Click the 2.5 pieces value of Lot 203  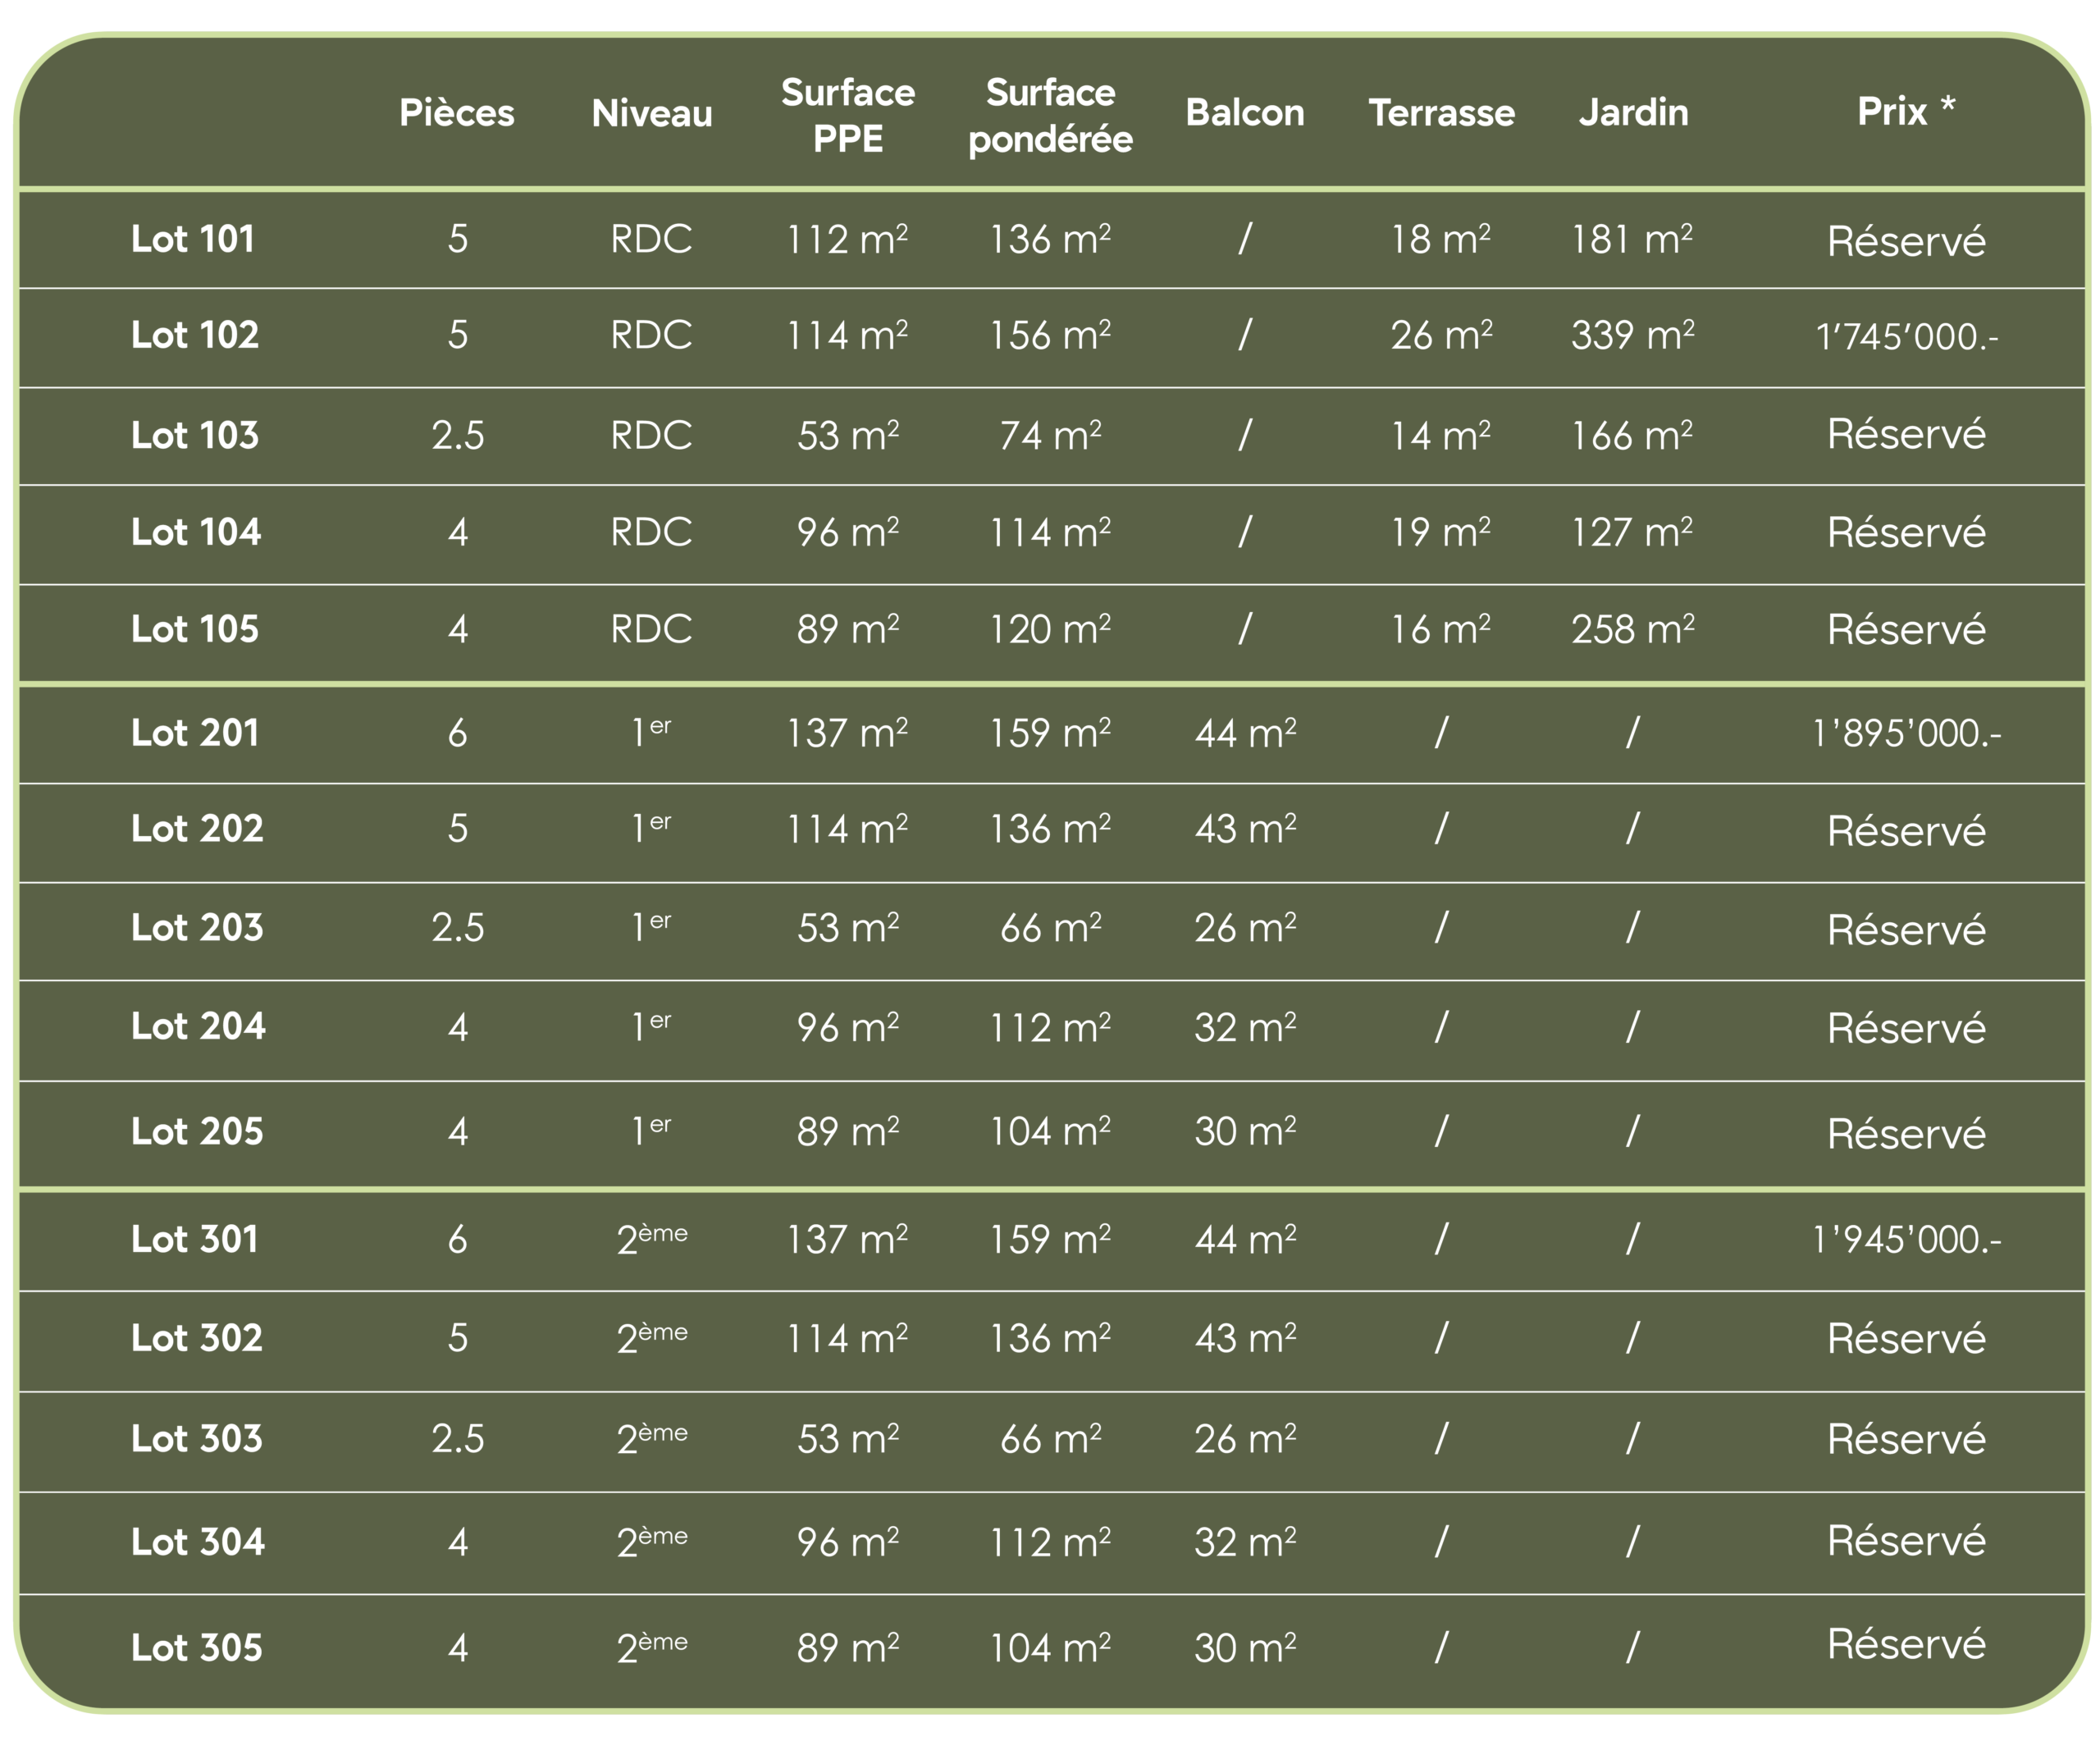[457, 928]
